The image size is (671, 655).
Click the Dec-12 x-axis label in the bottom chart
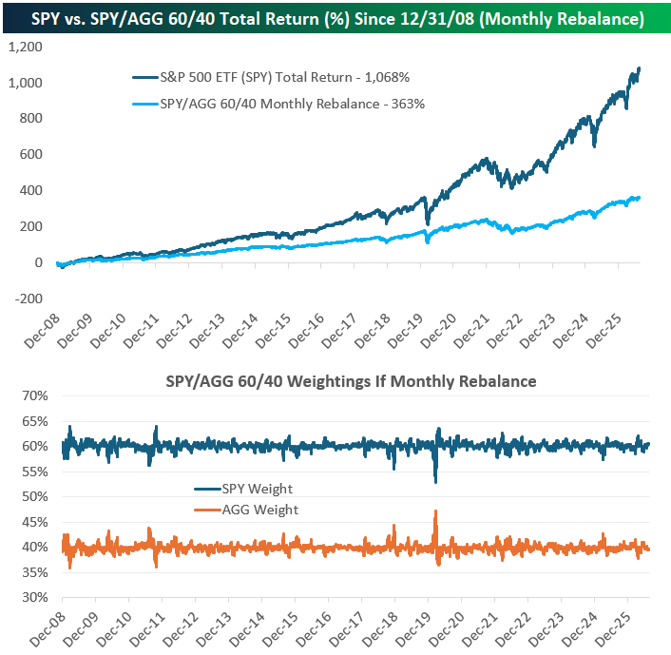(181, 629)
